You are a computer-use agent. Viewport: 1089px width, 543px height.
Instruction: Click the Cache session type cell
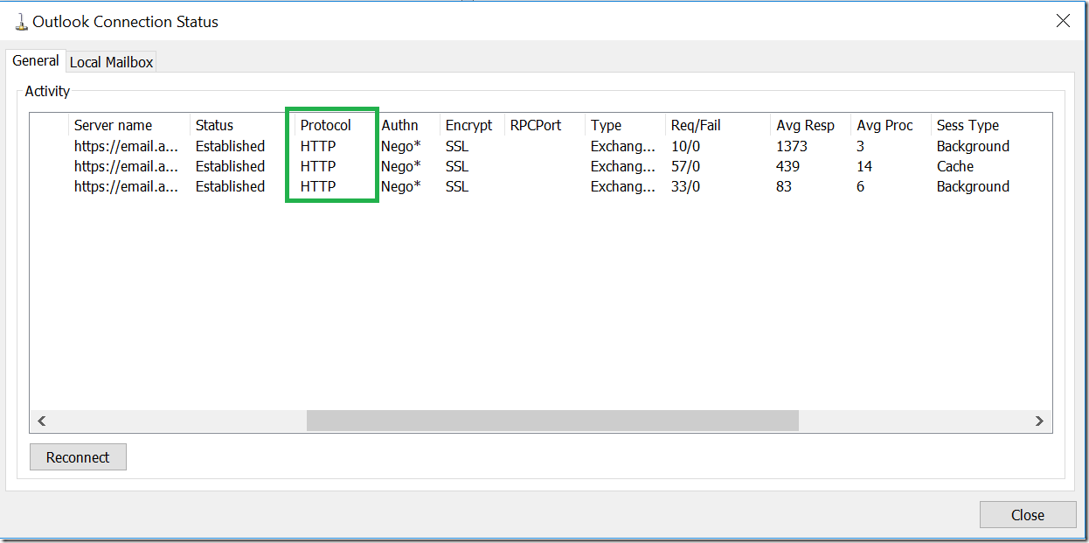click(x=955, y=166)
